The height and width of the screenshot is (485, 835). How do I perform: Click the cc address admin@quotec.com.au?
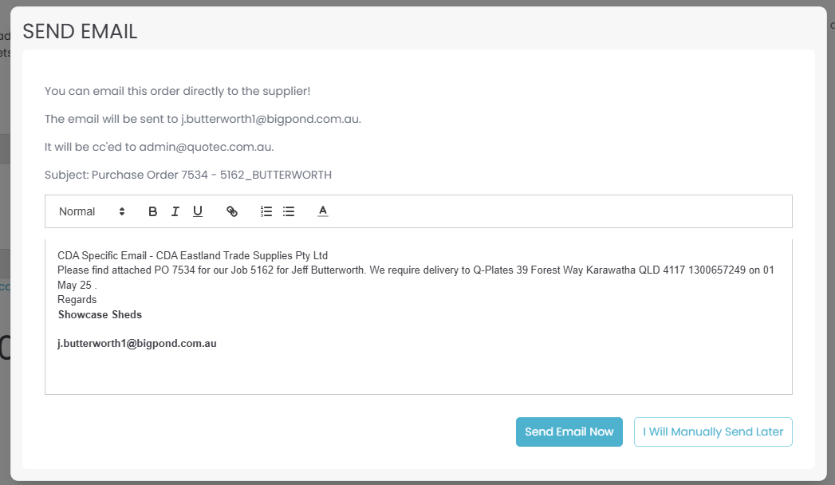tap(206, 147)
